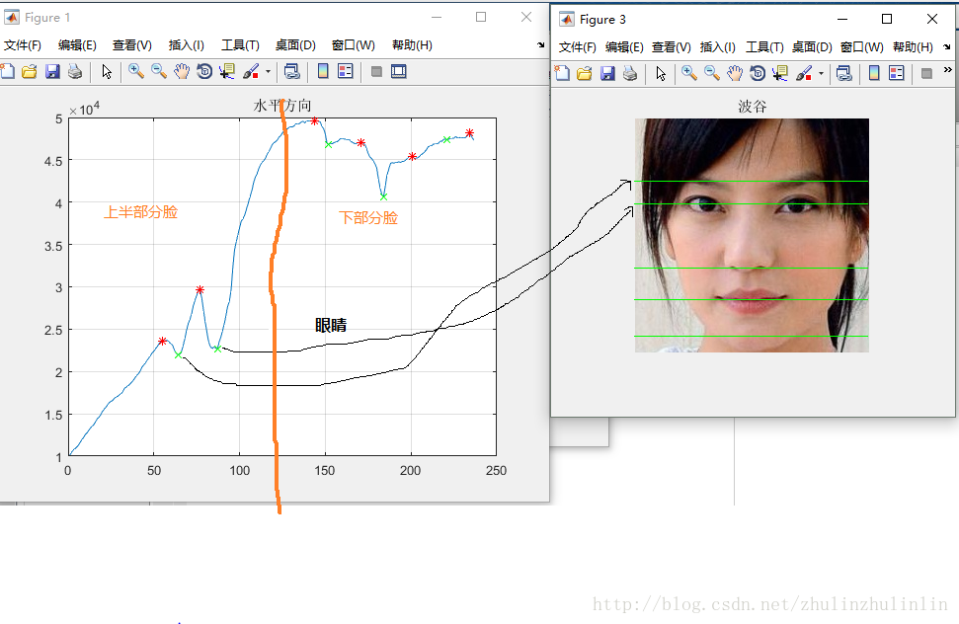Open 编辑(E) menu in Figure 1
The width and height of the screenshot is (959, 624).
click(77, 45)
